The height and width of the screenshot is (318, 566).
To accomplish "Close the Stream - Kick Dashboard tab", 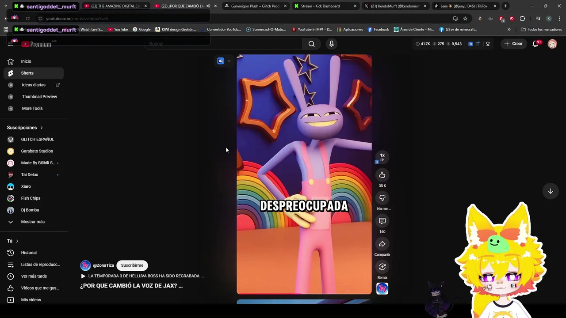I will [x=355, y=6].
